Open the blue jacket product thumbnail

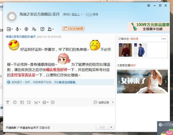coord(140,50)
